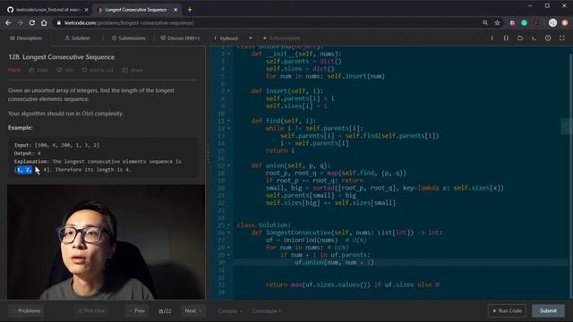Bookmark this page with the star icon
The image size is (573, 322).
[x=497, y=22]
